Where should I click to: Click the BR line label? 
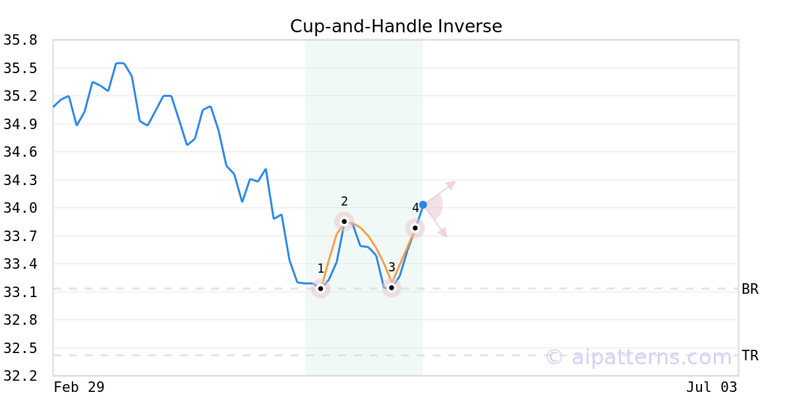pyautogui.click(x=750, y=289)
